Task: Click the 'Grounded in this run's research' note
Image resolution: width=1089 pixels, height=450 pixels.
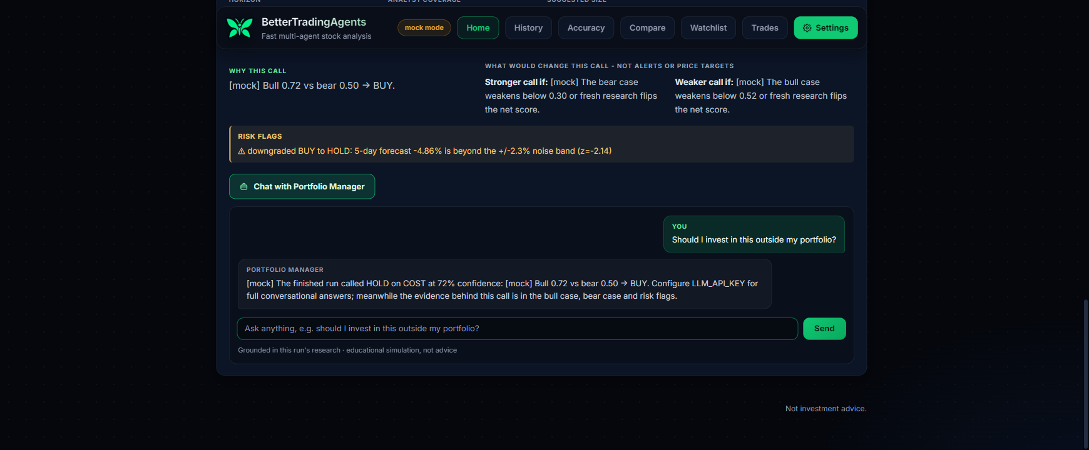Action: (347, 351)
